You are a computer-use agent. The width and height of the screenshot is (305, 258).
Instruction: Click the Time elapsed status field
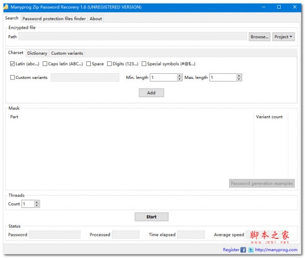(x=191, y=235)
